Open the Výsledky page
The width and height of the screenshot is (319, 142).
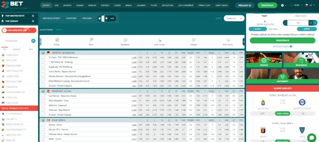pos(87,18)
